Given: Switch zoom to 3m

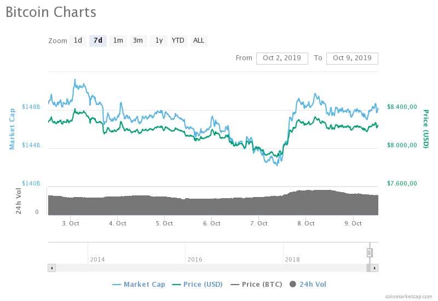Looking at the screenshot, I should tap(138, 40).
